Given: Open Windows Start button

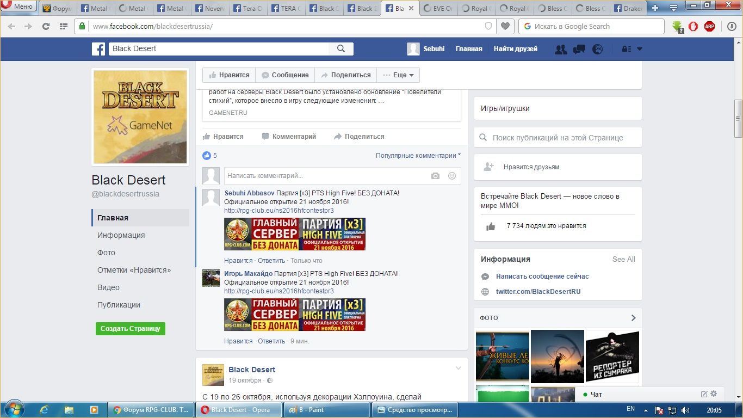Looking at the screenshot, I should point(14,409).
